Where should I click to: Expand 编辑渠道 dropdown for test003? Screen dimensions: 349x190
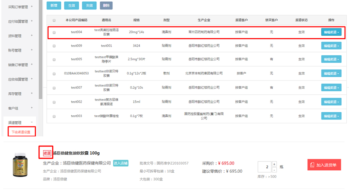coord(331,116)
